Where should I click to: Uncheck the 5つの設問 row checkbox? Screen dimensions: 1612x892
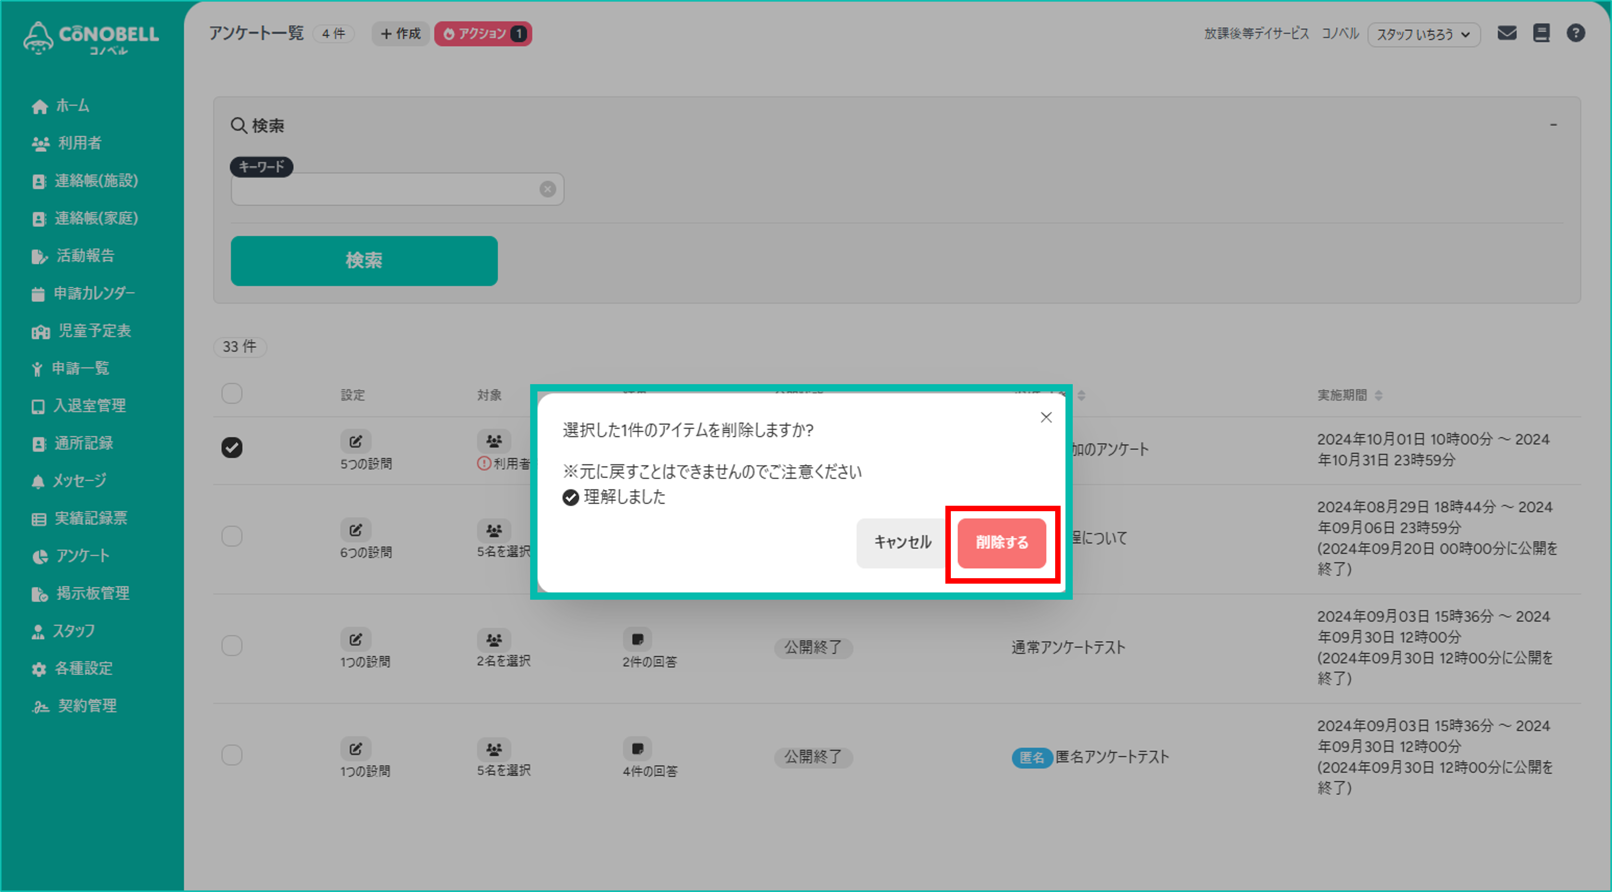pos(231,448)
